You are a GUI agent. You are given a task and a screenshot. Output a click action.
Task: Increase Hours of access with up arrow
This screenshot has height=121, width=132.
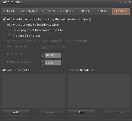42,62
